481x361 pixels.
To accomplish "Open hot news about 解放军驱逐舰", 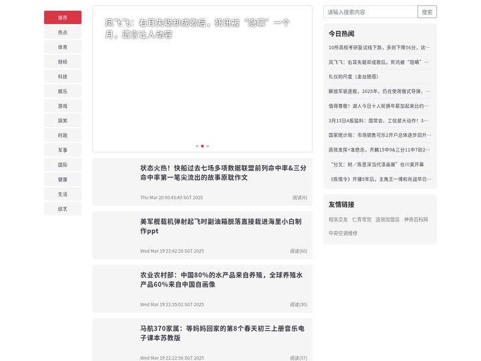I will coord(379,91).
